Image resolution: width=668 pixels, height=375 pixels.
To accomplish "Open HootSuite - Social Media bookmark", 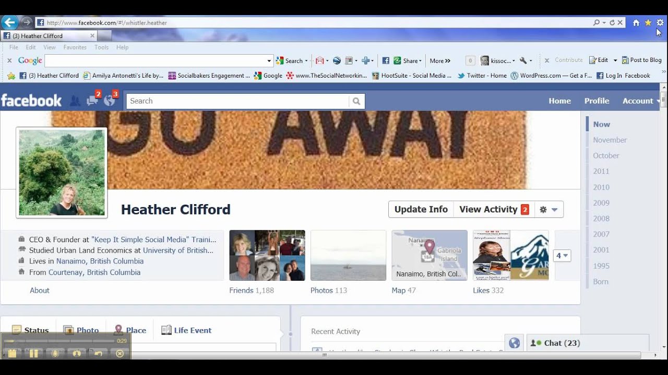I will pyautogui.click(x=412, y=76).
